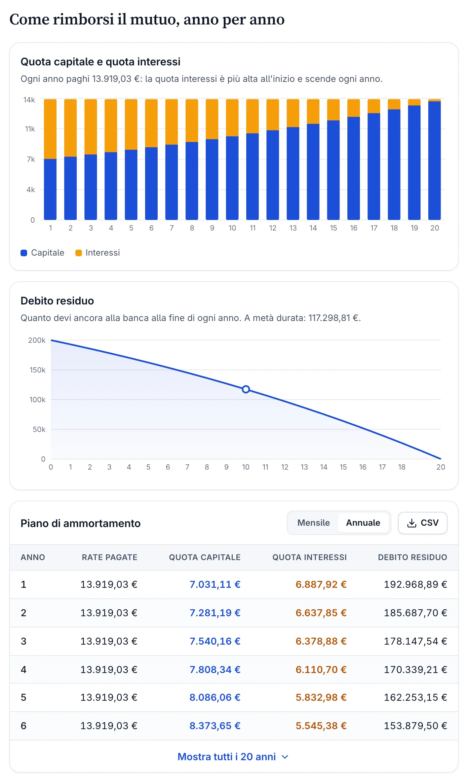Click the ANNO column header
This screenshot has height=782, width=468.
coord(33,557)
